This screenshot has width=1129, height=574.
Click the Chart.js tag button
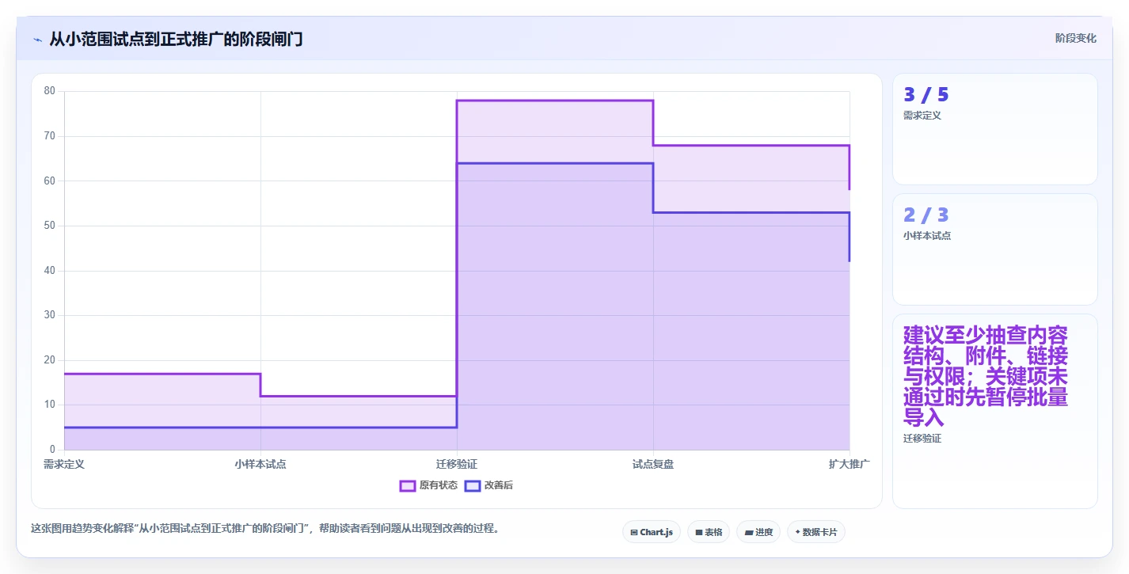coord(652,532)
